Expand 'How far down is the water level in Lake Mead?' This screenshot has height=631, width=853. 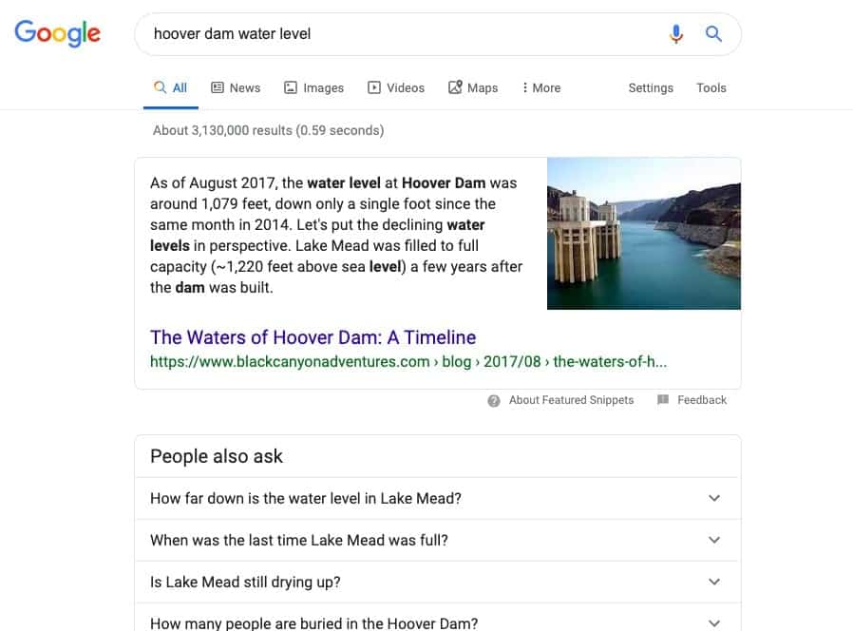[436, 498]
